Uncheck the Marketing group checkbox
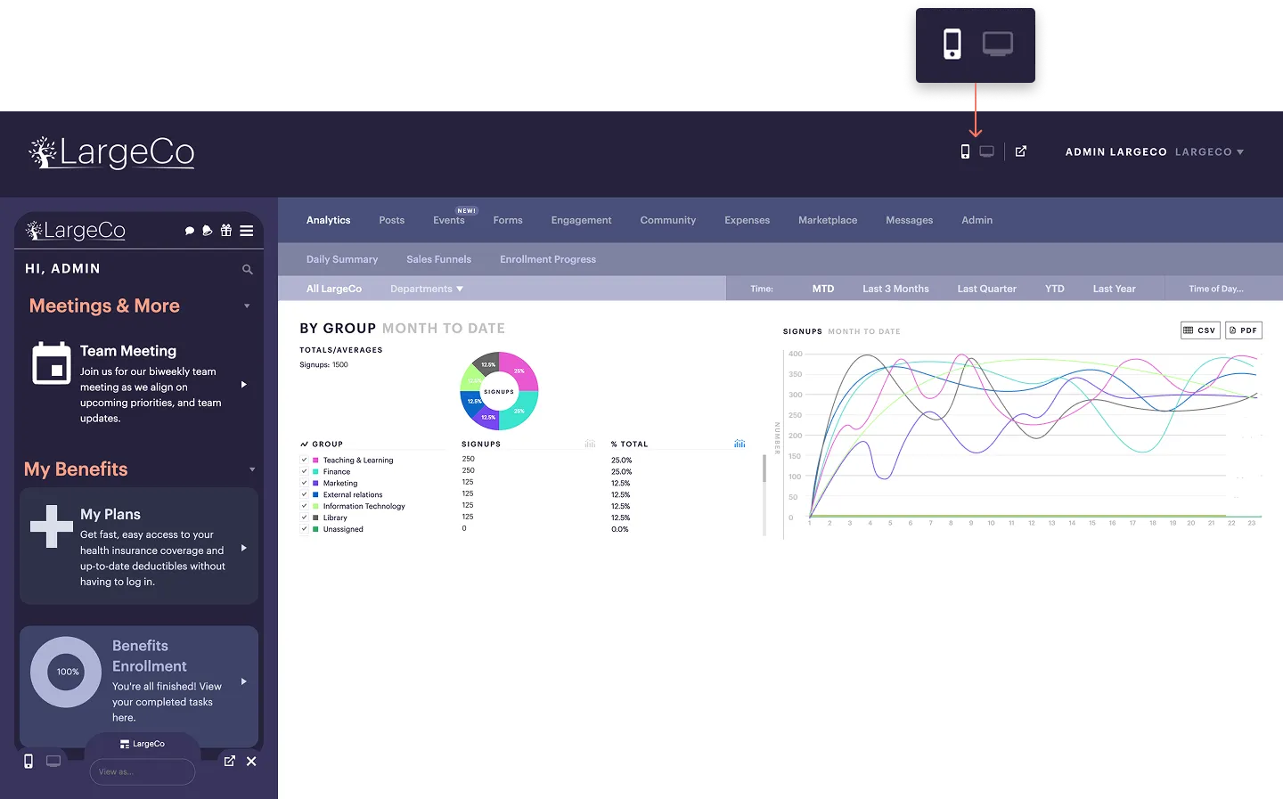Viewport: 1283px width, 799px height. 304,483
